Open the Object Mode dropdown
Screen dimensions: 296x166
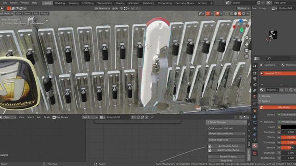[6, 13]
